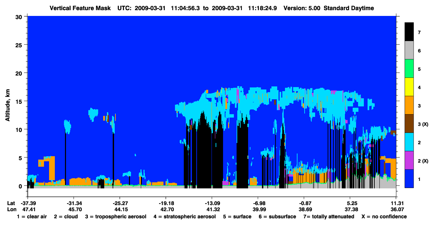Click latitude value -25.27
Screen dimensions: 440x226
tap(119, 203)
